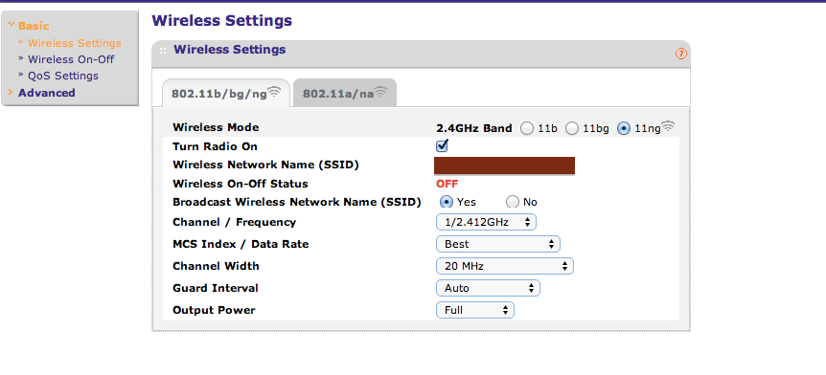Image resolution: width=826 pixels, height=375 pixels.
Task: Click the 2.4GHz Band label
Action: coord(474,128)
